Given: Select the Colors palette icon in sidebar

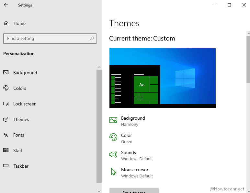Looking at the screenshot, I should click(6, 88).
